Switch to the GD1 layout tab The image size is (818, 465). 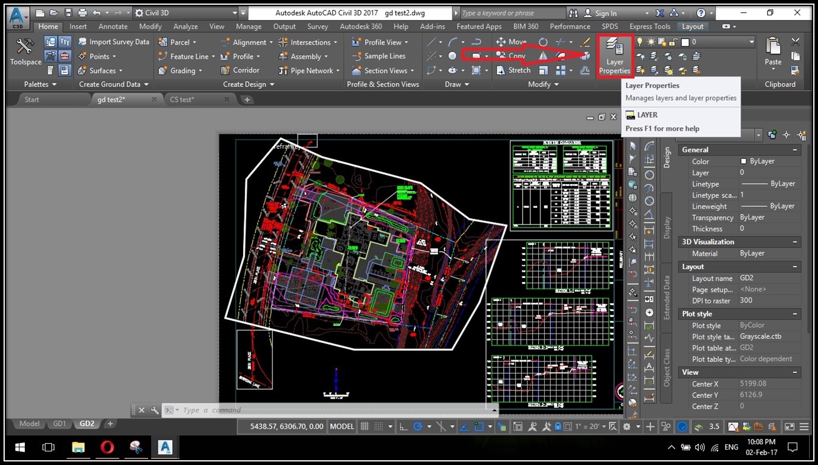click(60, 424)
